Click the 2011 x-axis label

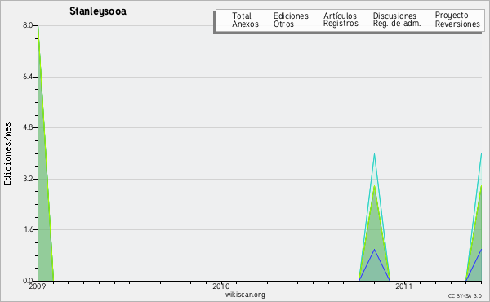[403, 286]
